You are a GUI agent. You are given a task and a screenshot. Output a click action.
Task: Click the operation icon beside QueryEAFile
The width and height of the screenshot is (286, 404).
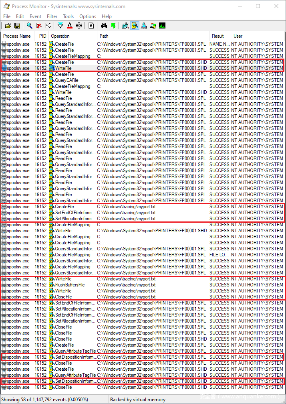point(52,80)
